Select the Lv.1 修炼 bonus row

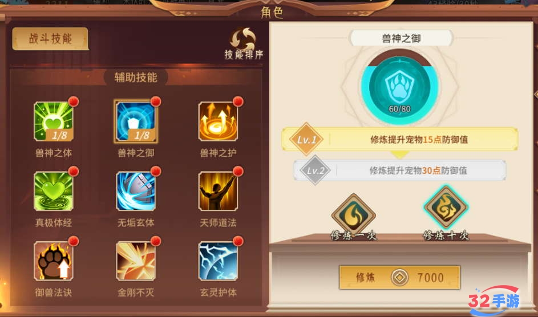pos(400,140)
